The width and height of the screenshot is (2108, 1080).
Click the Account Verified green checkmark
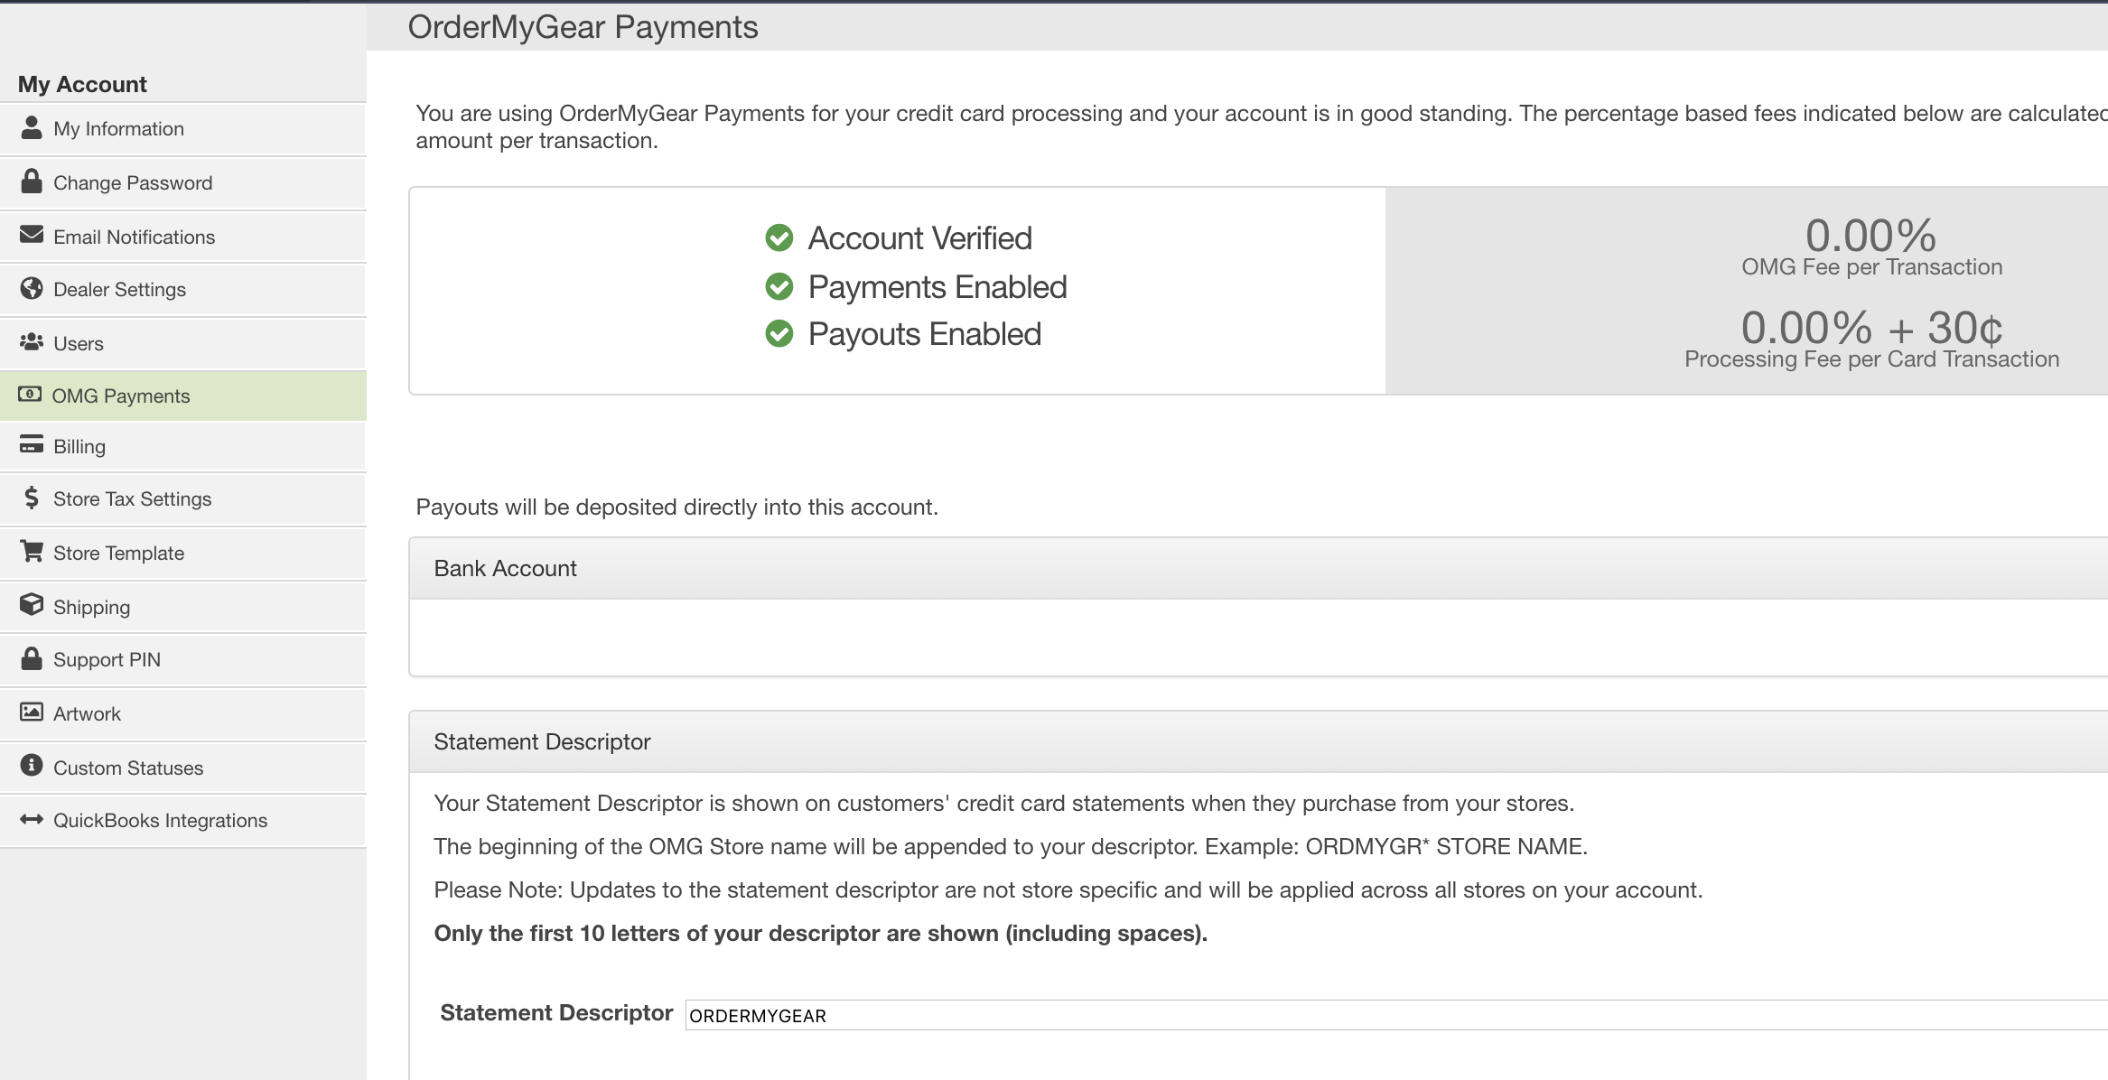(779, 237)
